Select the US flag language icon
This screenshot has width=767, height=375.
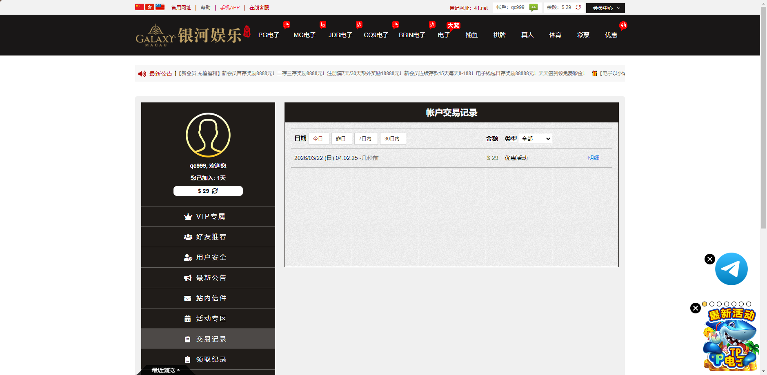(x=160, y=7)
